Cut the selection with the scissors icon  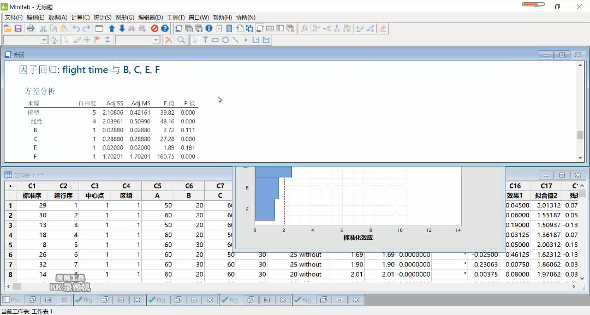point(43,28)
